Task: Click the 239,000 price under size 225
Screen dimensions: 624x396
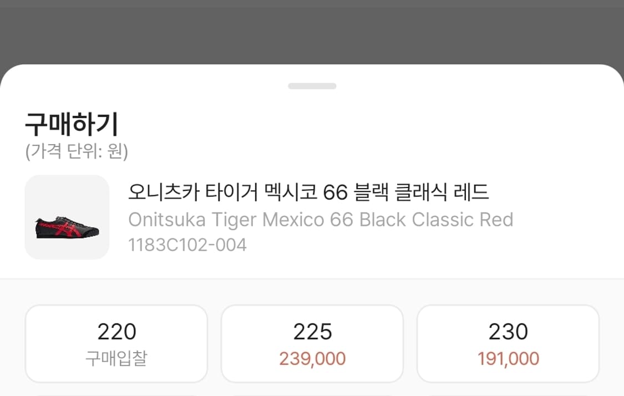Action: click(312, 358)
